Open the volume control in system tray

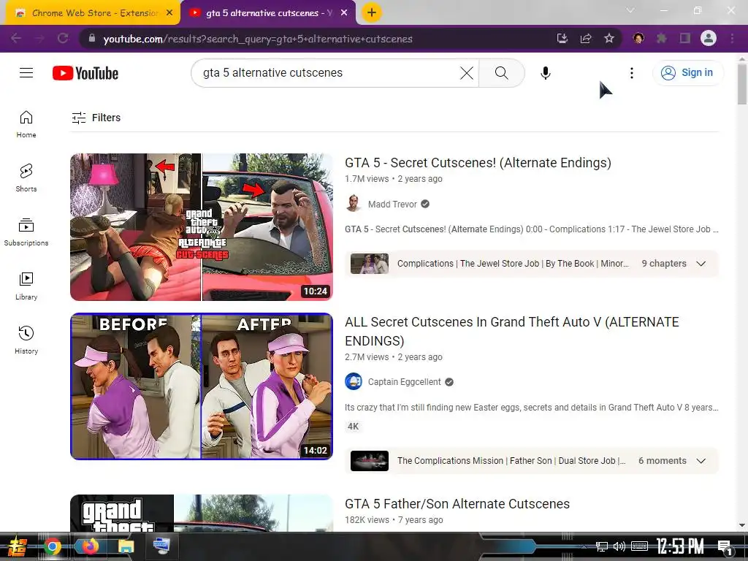(x=619, y=546)
